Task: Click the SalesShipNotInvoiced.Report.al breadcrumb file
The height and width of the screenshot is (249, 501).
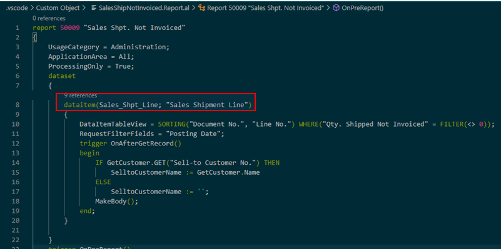Action: (144, 8)
